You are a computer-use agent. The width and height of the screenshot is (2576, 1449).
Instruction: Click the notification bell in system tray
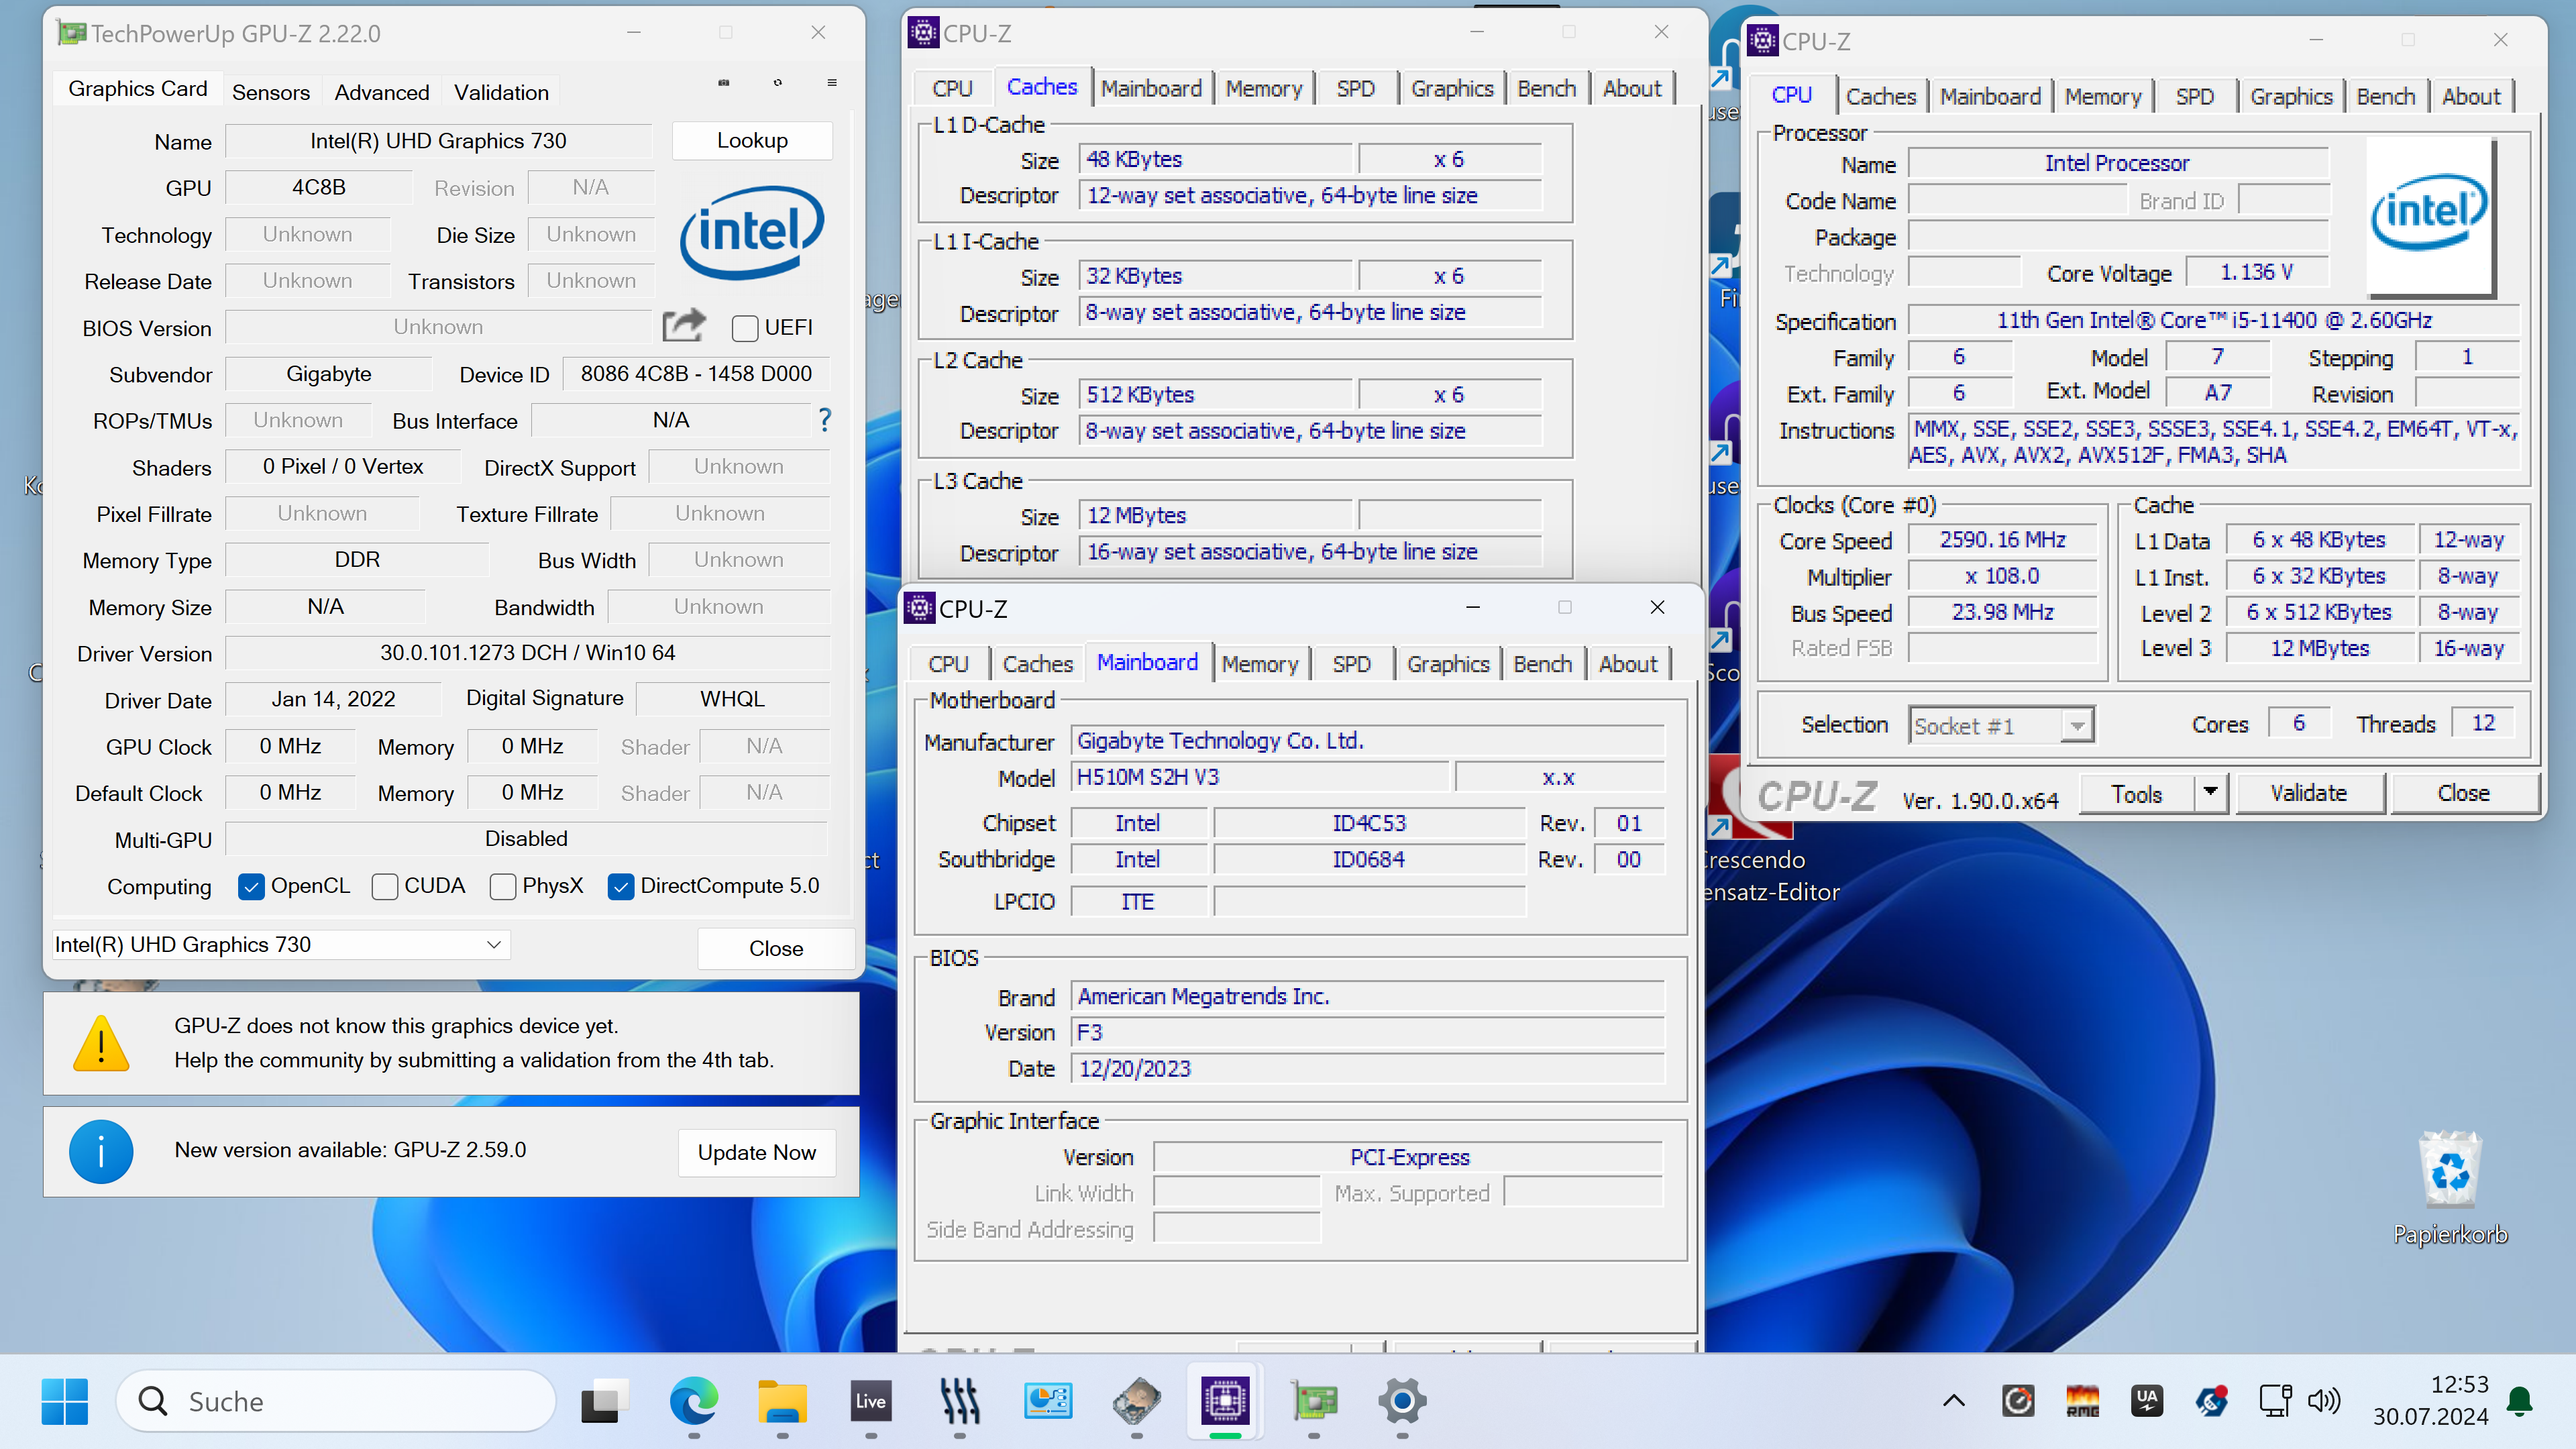tap(2520, 1401)
